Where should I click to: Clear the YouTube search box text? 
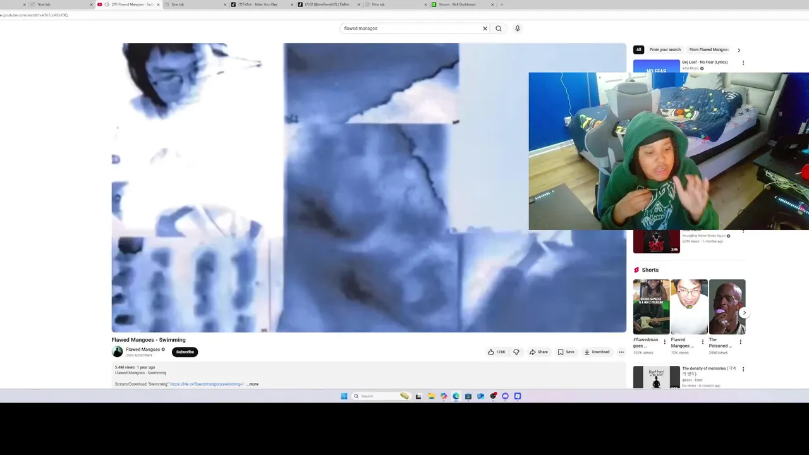tap(485, 28)
